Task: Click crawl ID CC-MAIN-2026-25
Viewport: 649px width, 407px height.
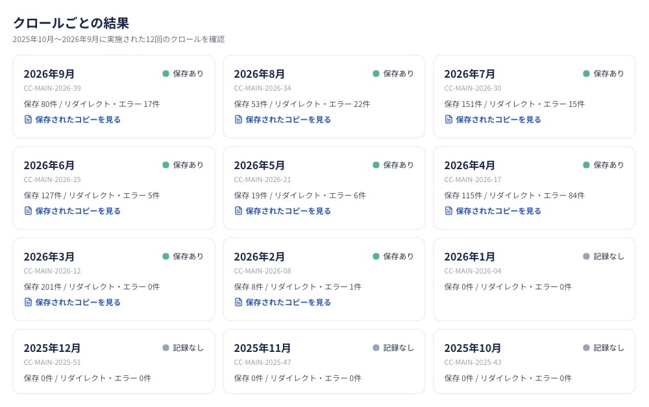Action: point(52,180)
